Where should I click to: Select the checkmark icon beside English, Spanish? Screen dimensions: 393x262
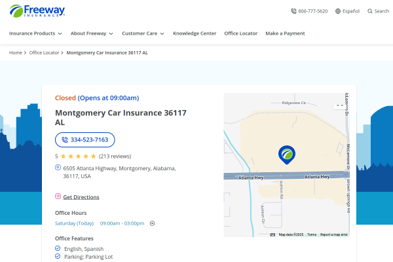click(58, 248)
